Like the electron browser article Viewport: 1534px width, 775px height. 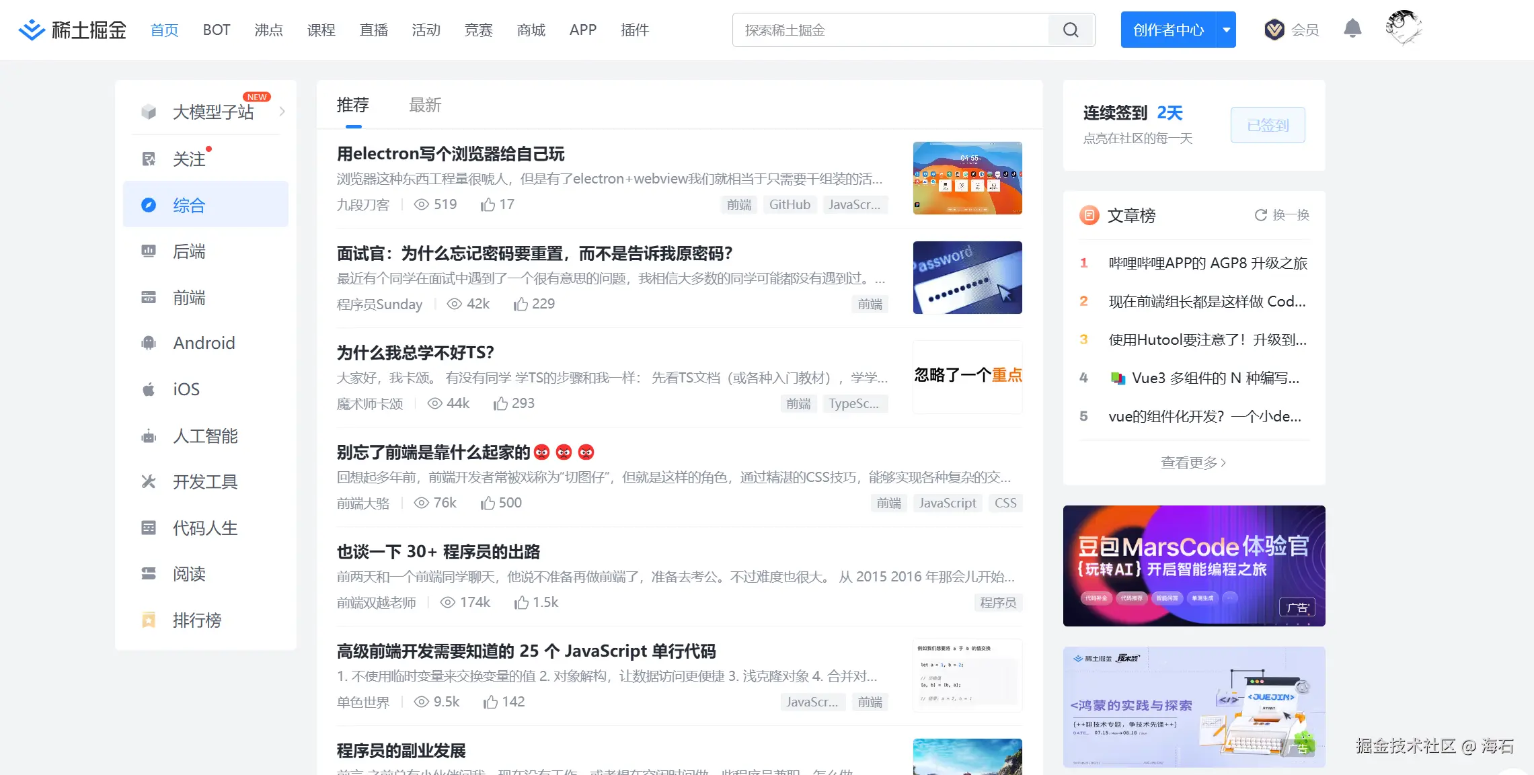[x=488, y=204]
